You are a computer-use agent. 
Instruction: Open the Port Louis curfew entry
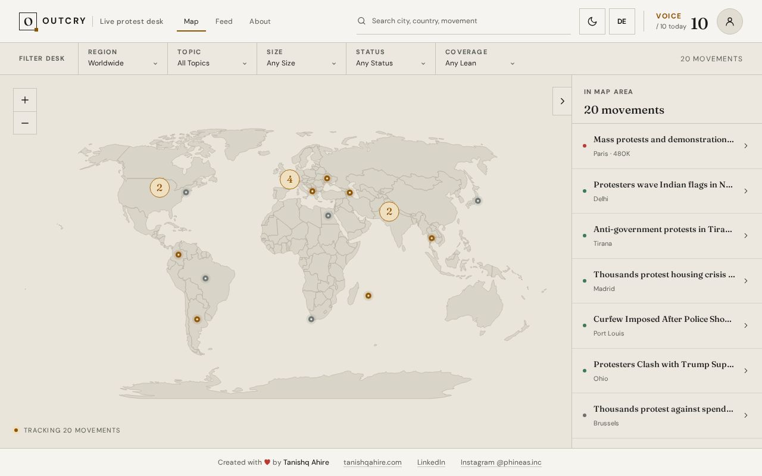click(x=667, y=326)
